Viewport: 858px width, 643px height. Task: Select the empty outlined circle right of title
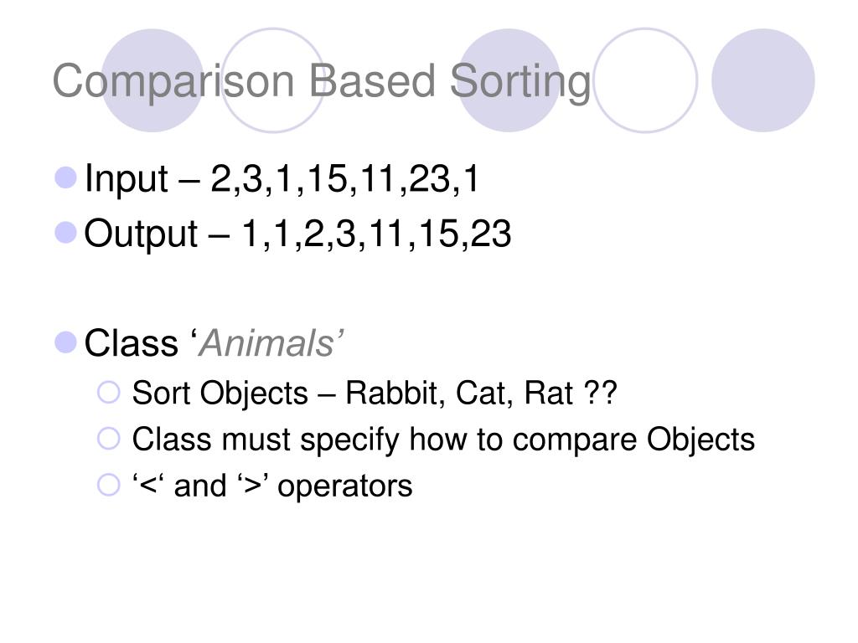(646, 80)
